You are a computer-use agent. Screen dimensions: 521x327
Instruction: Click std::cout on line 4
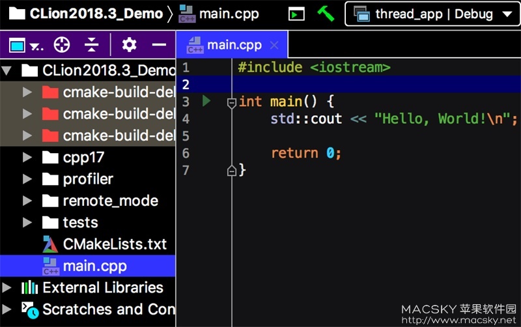(x=306, y=119)
